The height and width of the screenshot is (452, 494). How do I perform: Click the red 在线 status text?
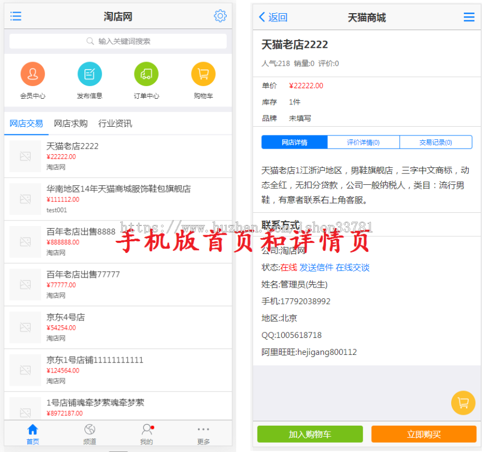289,268
